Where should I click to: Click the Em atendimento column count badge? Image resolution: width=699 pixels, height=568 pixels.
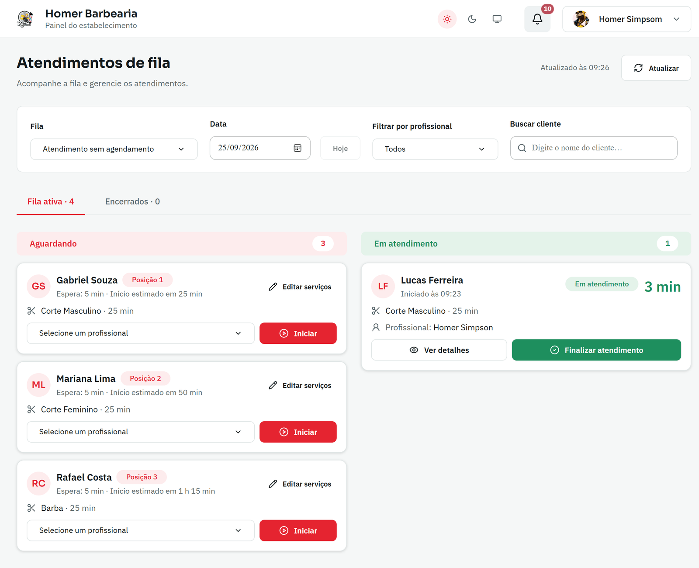[x=667, y=244]
